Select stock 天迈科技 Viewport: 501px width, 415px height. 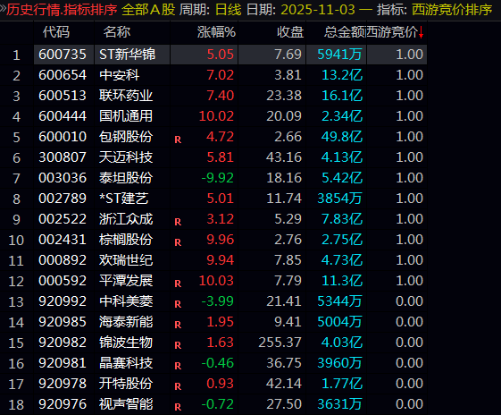coord(126,157)
